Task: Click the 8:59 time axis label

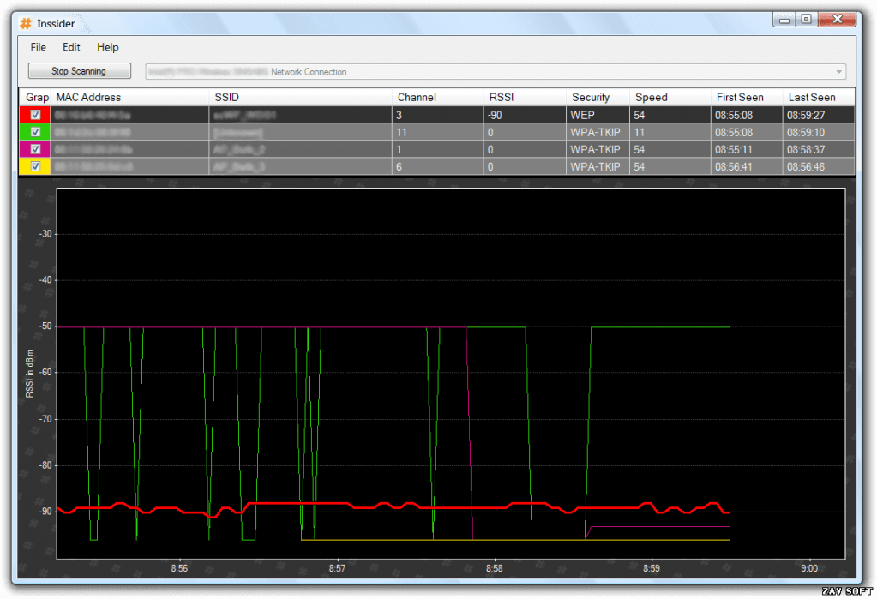Action: tap(651, 568)
